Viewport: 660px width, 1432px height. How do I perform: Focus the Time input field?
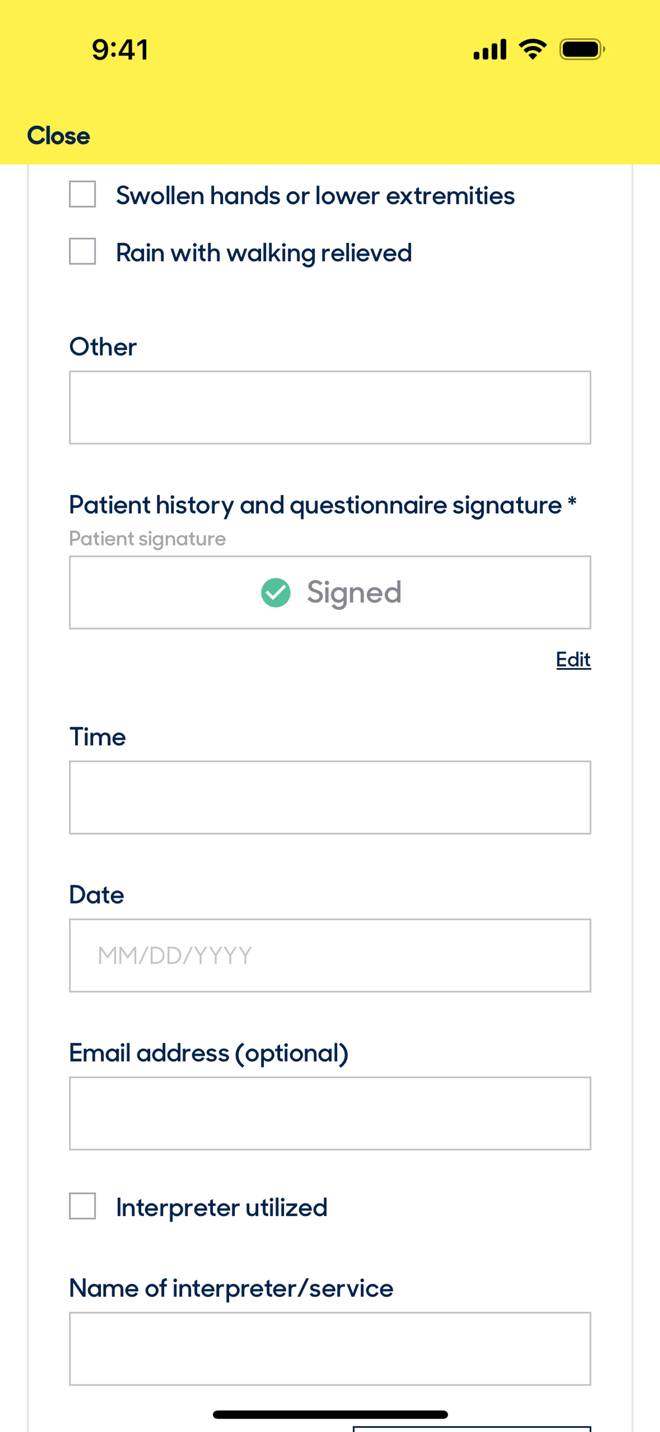[x=329, y=797]
